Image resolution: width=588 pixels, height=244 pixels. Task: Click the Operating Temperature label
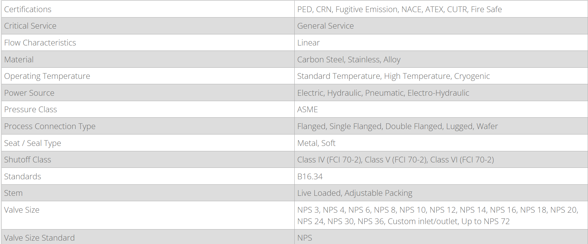click(47, 76)
